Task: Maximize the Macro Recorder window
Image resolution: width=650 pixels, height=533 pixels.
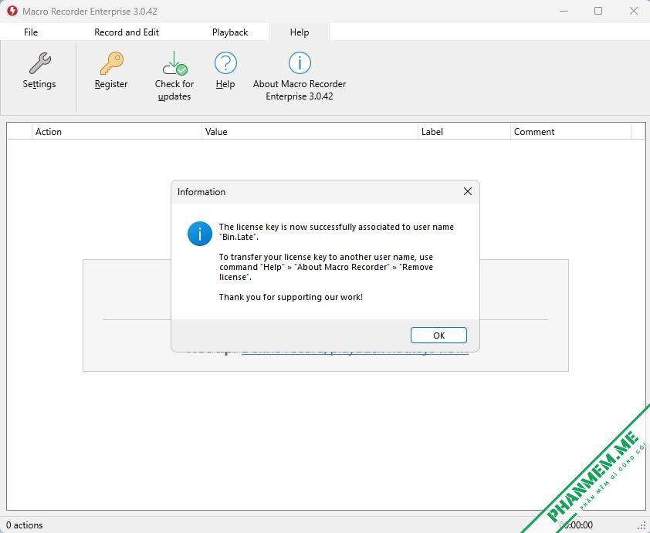Action: pos(598,11)
